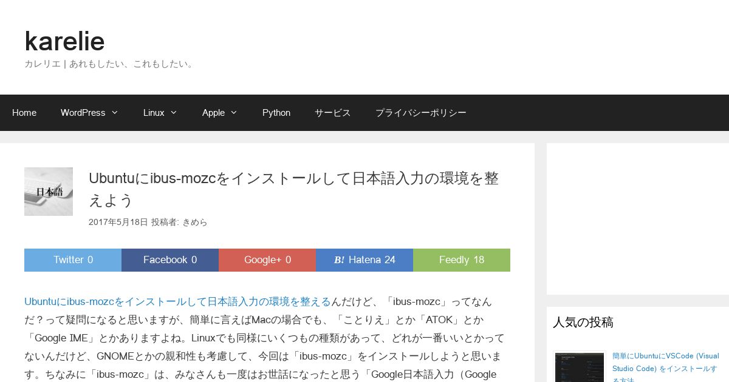The width and height of the screenshot is (729, 382).
Task: Click the 人気の投稿 heading
Action: pyautogui.click(x=583, y=323)
